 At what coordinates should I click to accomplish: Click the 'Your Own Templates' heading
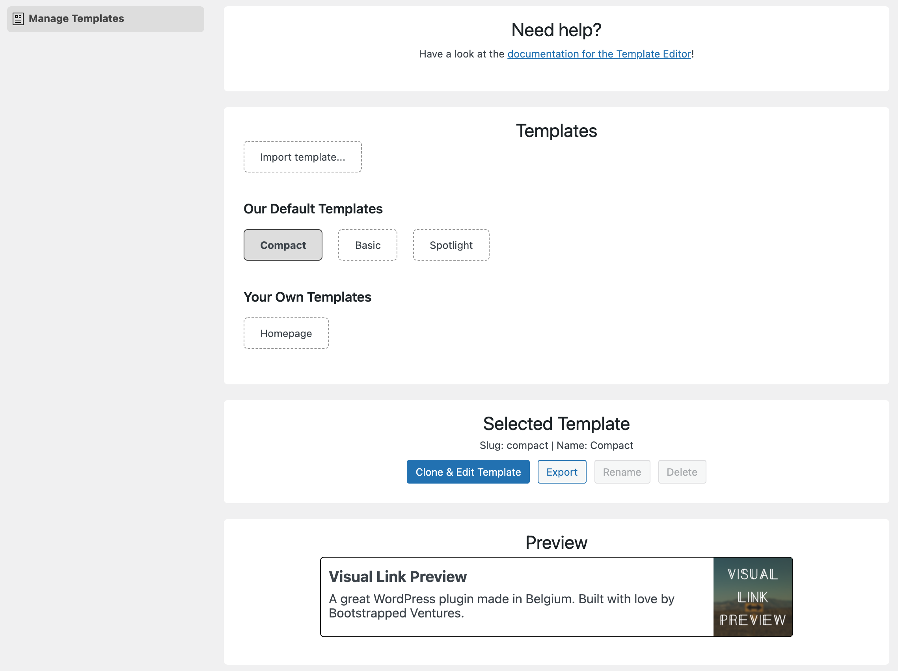(x=307, y=297)
